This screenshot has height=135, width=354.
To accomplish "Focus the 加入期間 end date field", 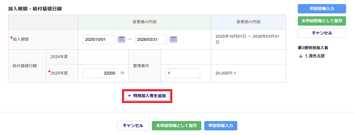I will pyautogui.click(x=151, y=39).
